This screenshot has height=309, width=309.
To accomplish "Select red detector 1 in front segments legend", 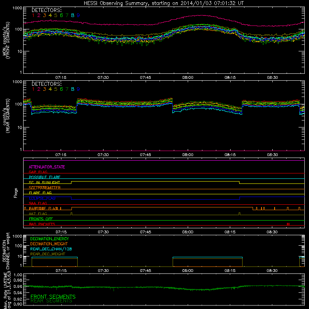I will [x=33, y=15].
